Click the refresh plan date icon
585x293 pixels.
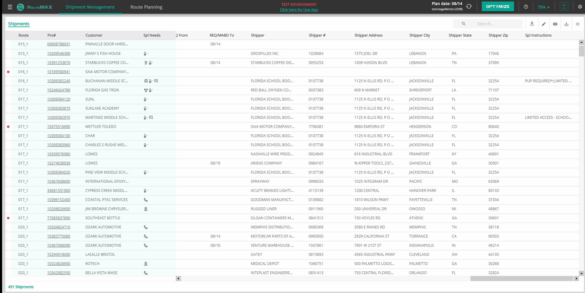(469, 6)
